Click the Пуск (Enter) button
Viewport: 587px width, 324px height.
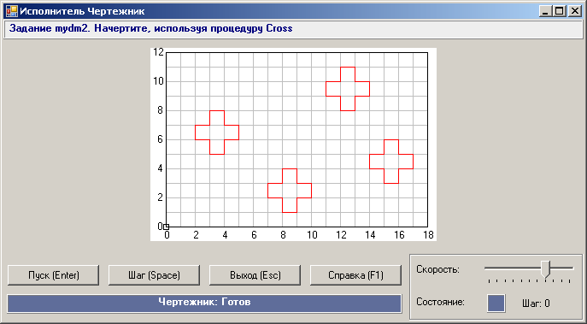coord(54,275)
